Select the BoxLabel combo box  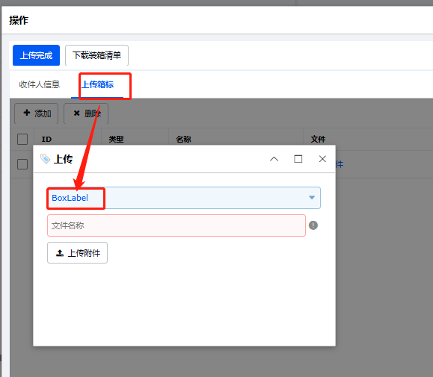pos(184,198)
